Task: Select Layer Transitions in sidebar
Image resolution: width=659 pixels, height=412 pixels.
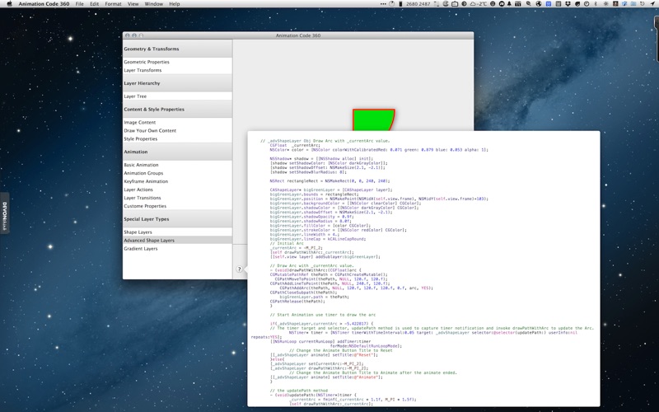Action: click(x=177, y=198)
